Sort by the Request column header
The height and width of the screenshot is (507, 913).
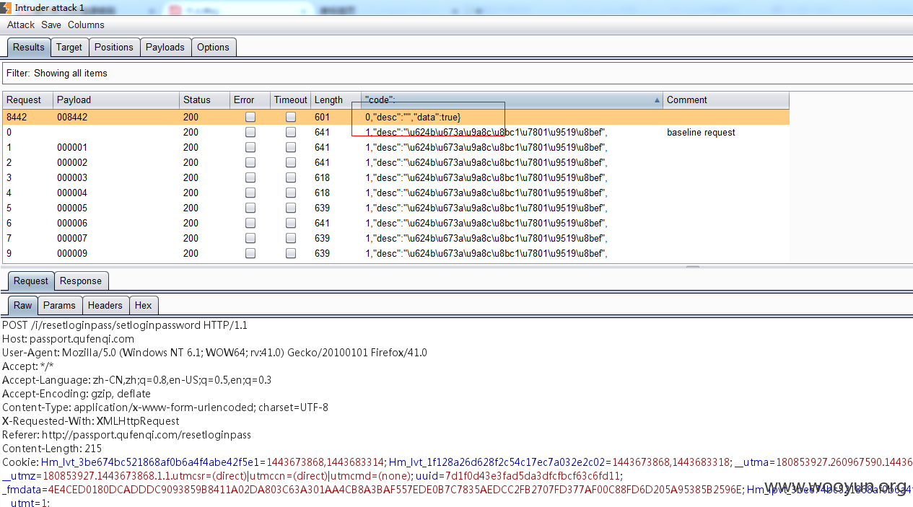(27, 100)
